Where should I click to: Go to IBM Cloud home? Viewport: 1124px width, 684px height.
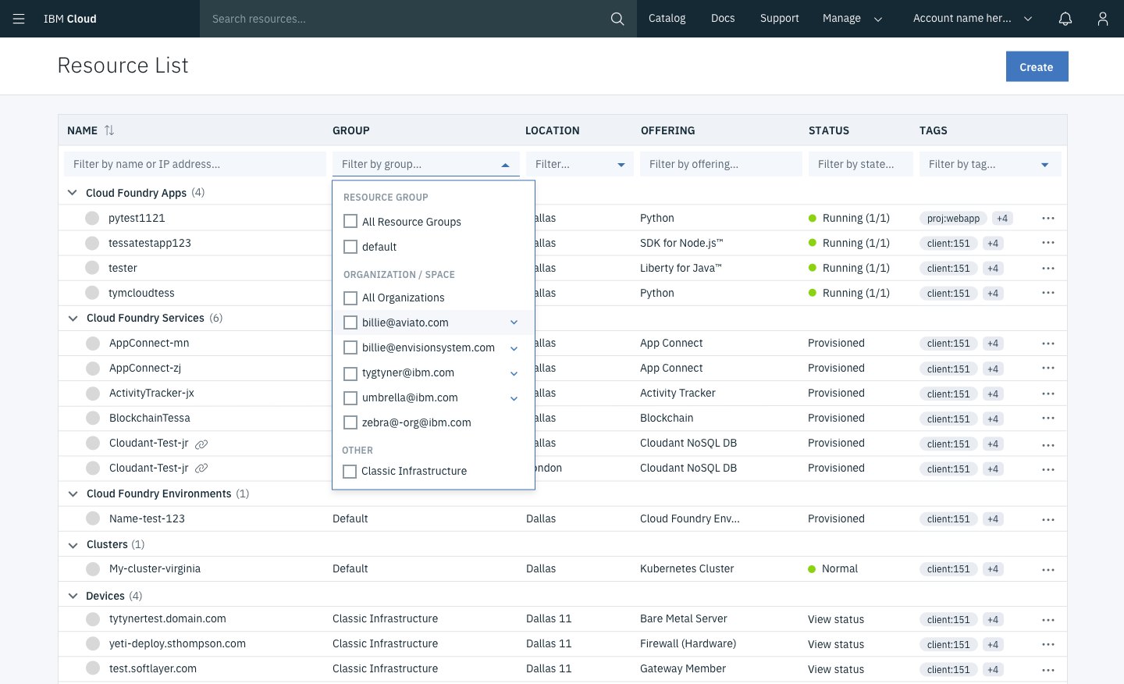(70, 19)
